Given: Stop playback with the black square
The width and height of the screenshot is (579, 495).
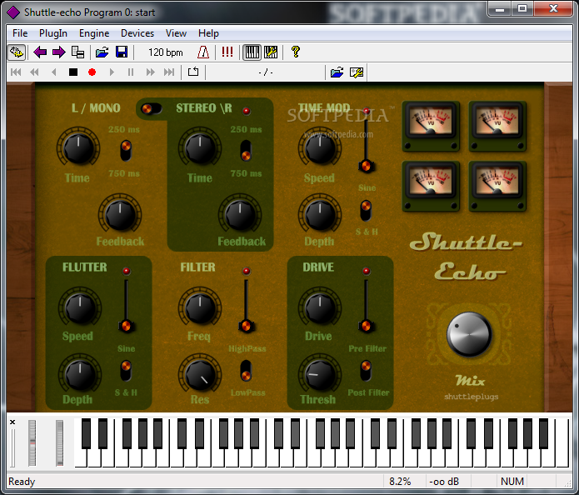Looking at the screenshot, I should coord(73,72).
